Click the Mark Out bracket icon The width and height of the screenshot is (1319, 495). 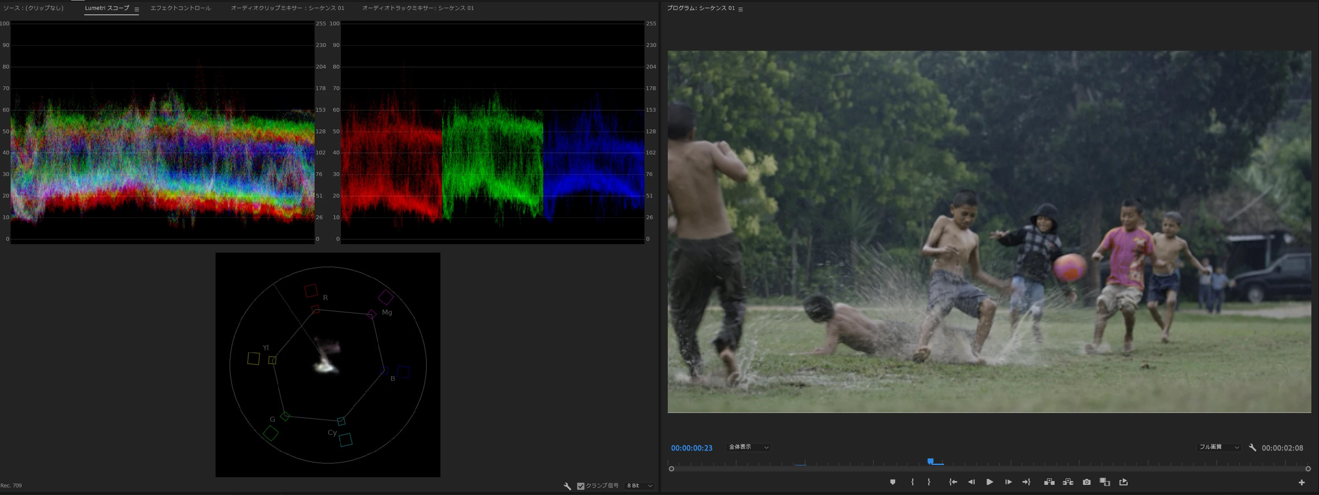(929, 482)
